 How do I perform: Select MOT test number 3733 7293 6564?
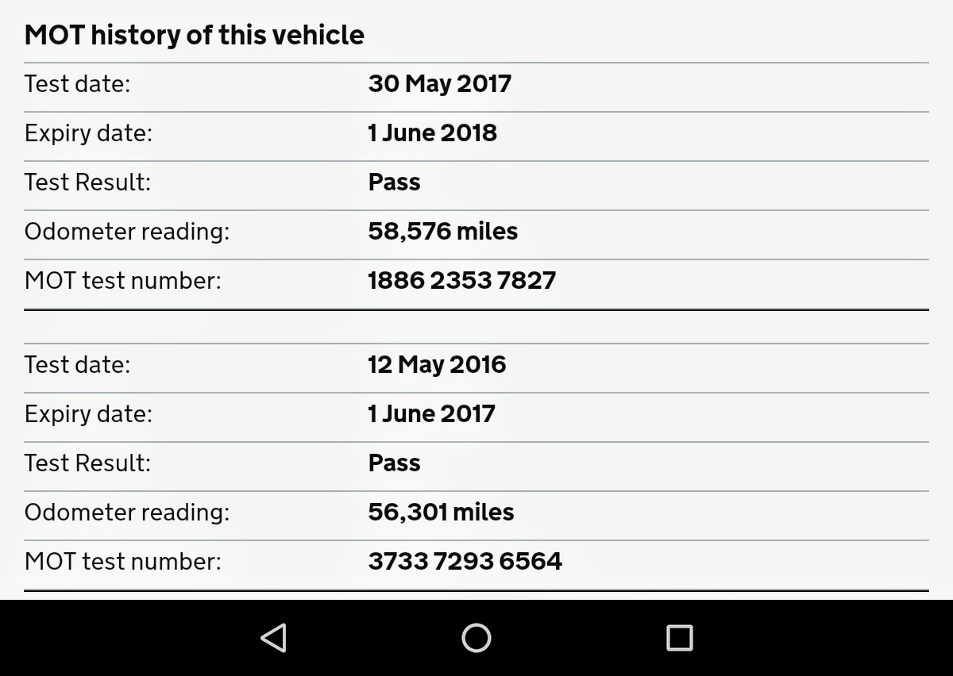coord(465,561)
